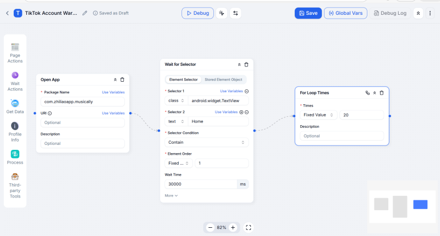This screenshot has height=236, width=440.
Task: Click the back arrow beside the workflow title
Action: tap(7, 13)
